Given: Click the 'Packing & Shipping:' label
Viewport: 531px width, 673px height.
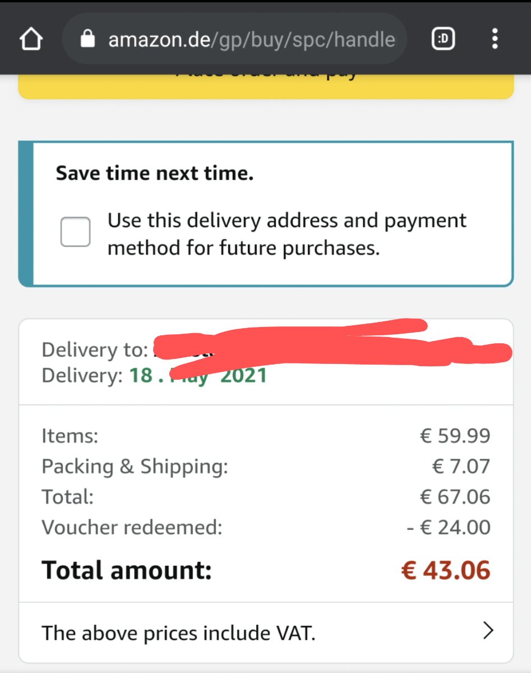Looking at the screenshot, I should pyautogui.click(x=135, y=467).
